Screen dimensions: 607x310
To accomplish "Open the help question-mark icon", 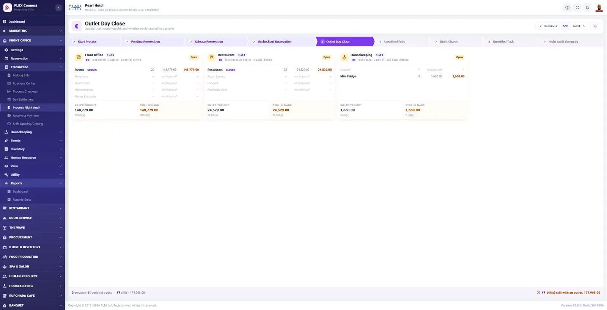I will click(567, 8).
